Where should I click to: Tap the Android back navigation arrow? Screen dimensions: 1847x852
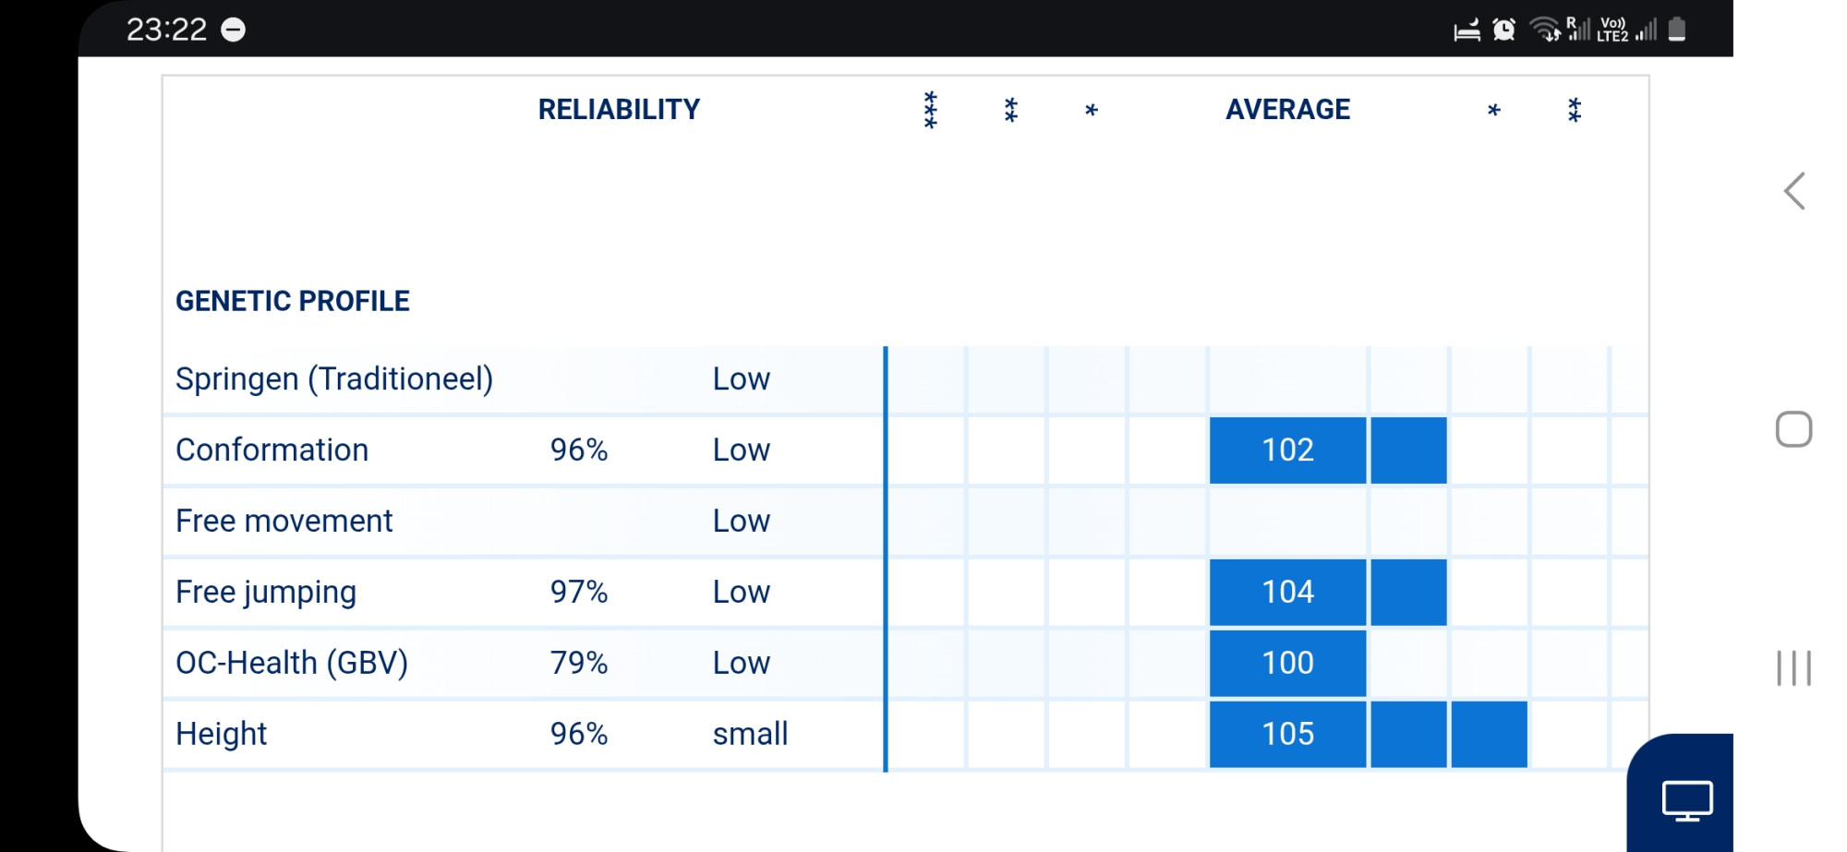(1794, 192)
